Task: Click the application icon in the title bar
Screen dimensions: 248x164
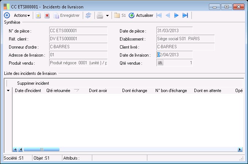Action: 7,7
